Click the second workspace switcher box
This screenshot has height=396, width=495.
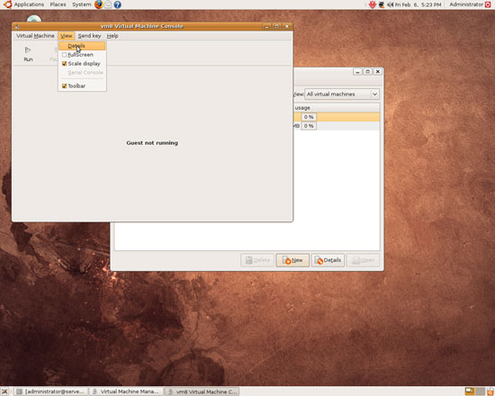481,391
